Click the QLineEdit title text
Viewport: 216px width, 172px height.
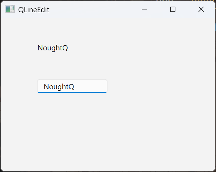pyautogui.click(x=34, y=10)
